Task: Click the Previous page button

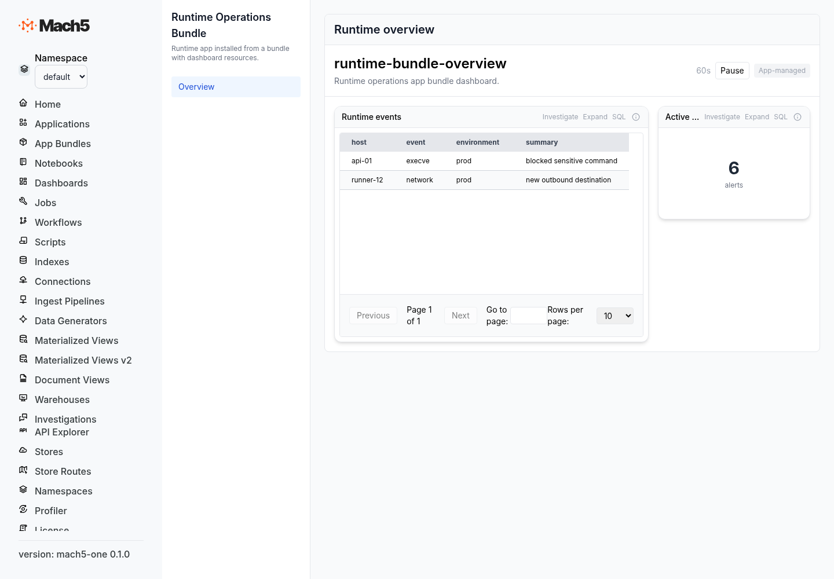Action: pyautogui.click(x=373, y=316)
